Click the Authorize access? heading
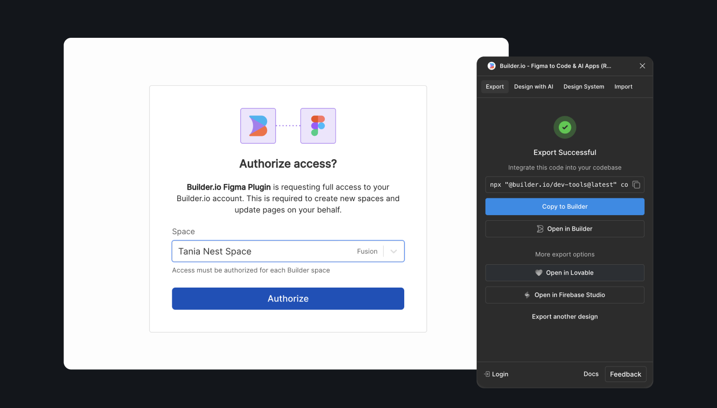This screenshot has width=717, height=408. tap(288, 164)
